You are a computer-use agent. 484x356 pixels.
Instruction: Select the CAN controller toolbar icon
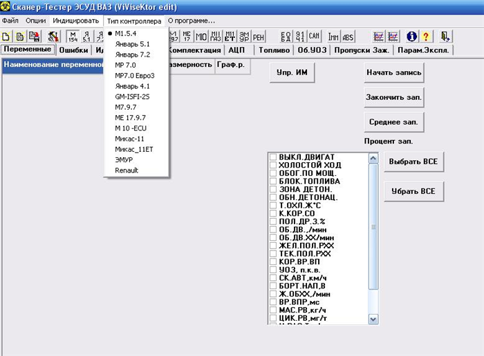point(314,37)
